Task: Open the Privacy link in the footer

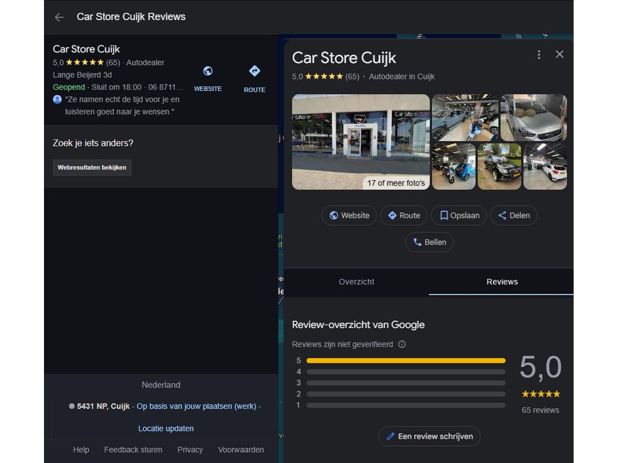Action: click(x=190, y=450)
